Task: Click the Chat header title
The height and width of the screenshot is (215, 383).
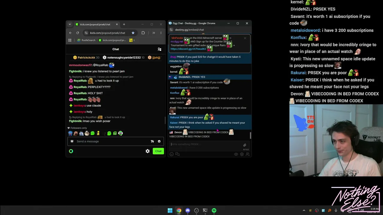Action: 115,49
